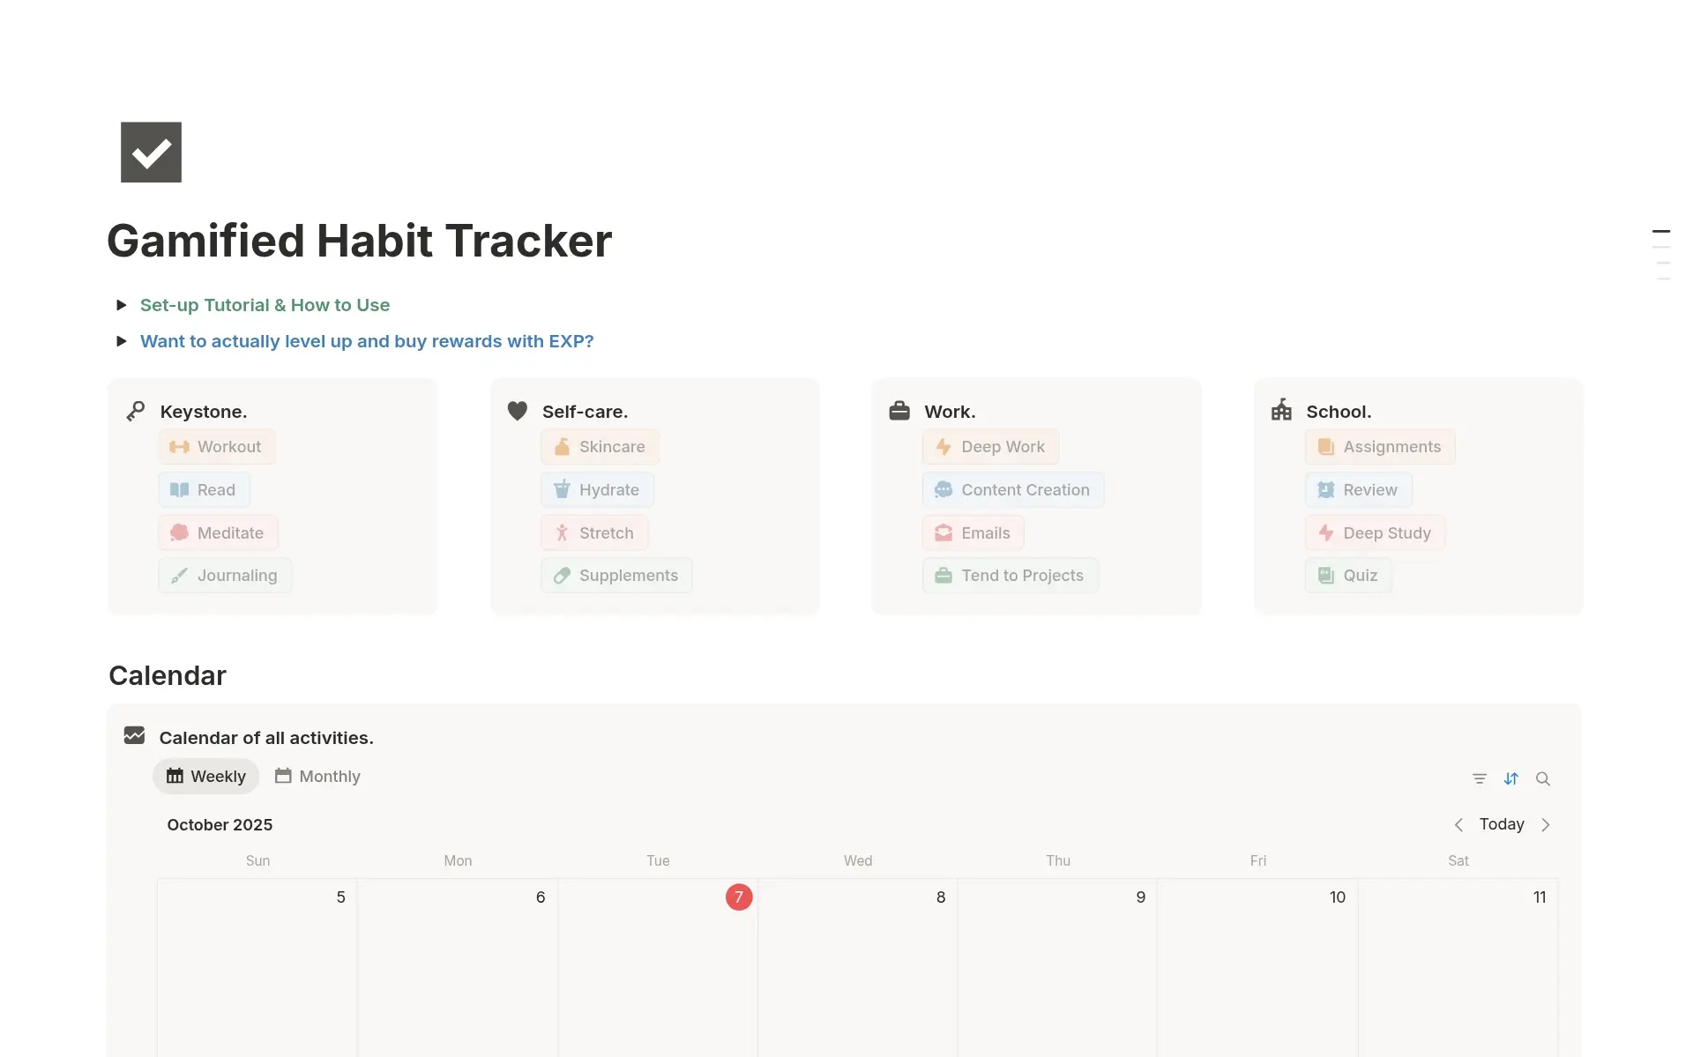The height and width of the screenshot is (1057, 1693).
Task: Expand the Set-up Tutorial toggle
Action: [x=122, y=305]
